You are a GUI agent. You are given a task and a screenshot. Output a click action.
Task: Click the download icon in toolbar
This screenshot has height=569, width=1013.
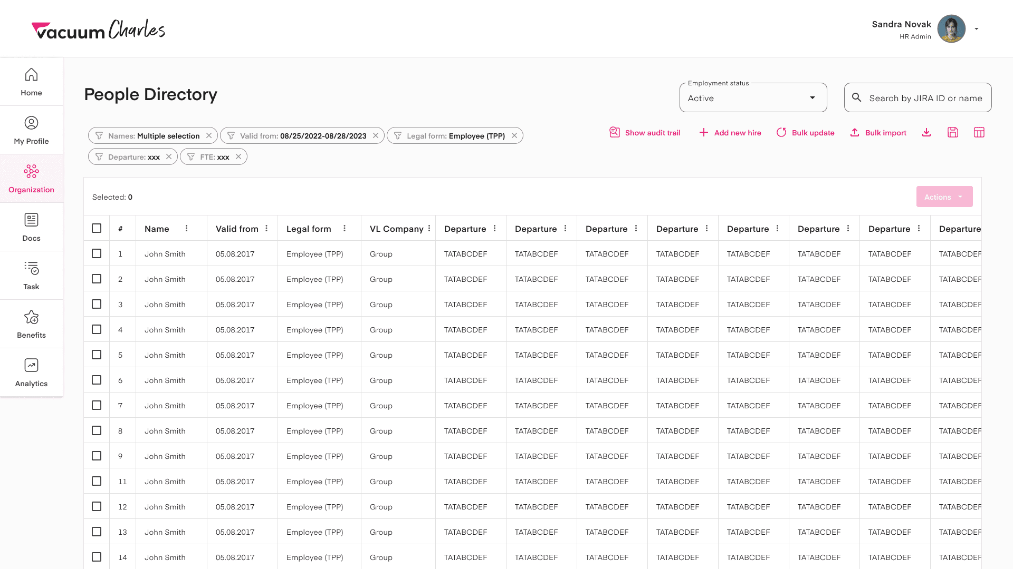click(926, 133)
